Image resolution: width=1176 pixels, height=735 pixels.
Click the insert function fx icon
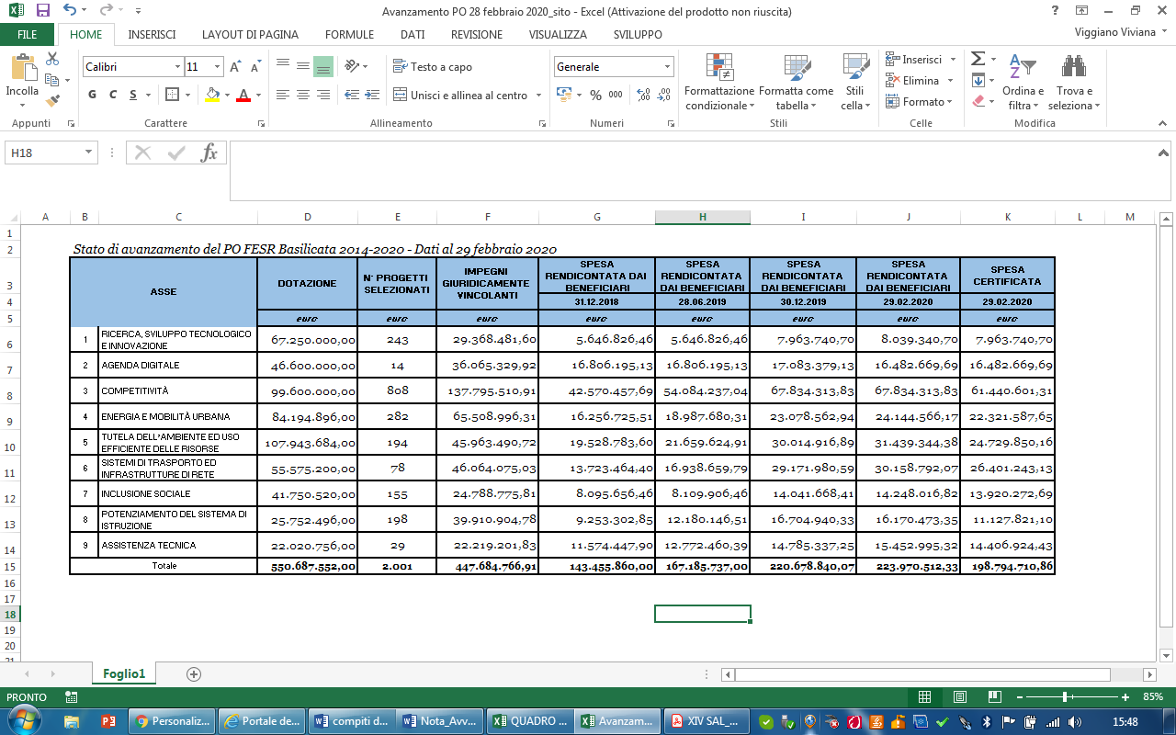pyautogui.click(x=209, y=153)
